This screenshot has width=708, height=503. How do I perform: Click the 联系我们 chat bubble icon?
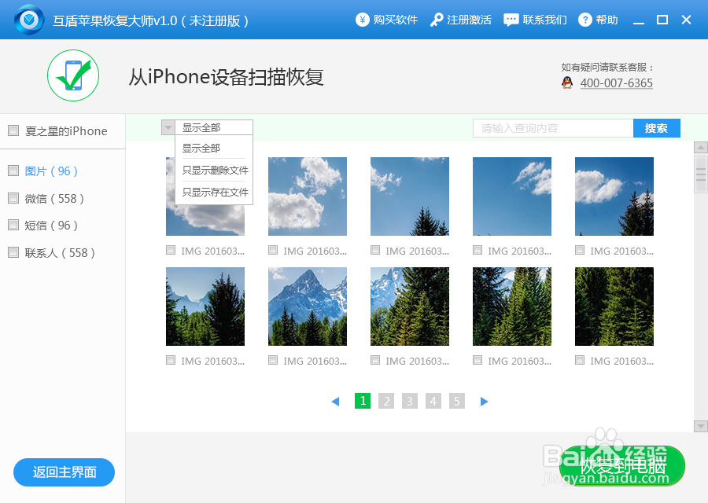(x=512, y=20)
